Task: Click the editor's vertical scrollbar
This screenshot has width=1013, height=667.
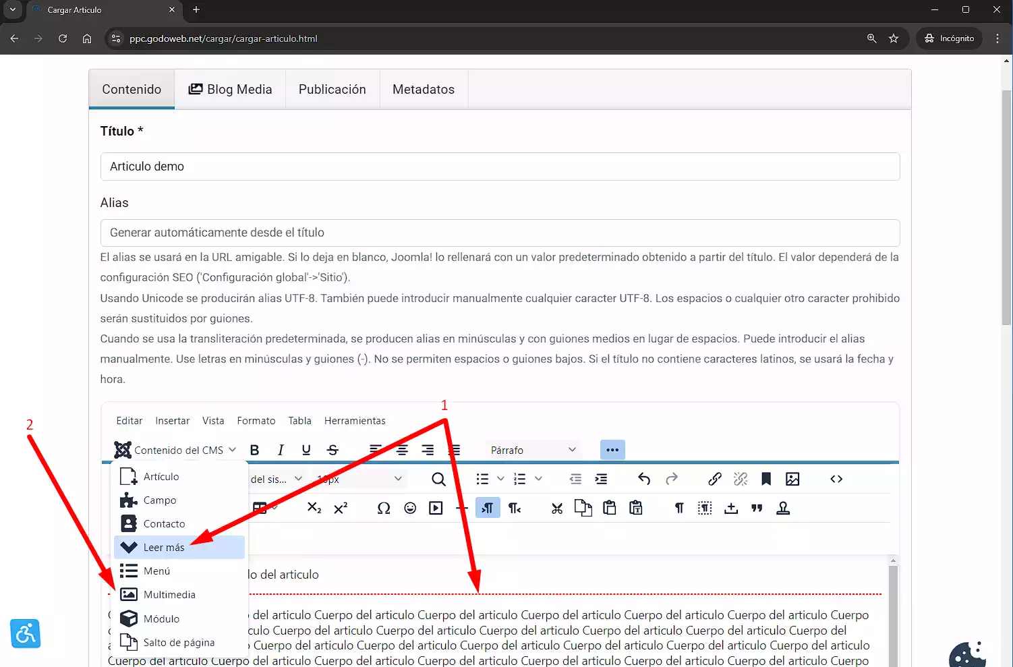Action: point(893,607)
